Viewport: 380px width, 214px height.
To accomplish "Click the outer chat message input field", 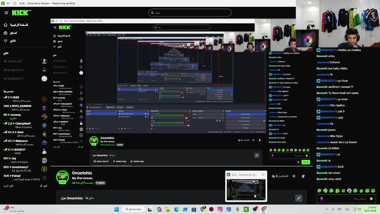I will [346, 199].
